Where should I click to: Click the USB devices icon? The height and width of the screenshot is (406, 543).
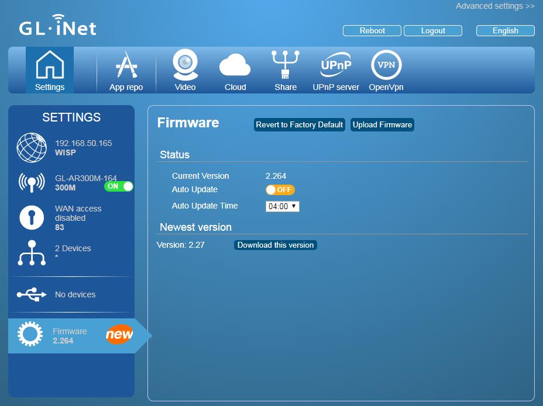click(x=32, y=294)
